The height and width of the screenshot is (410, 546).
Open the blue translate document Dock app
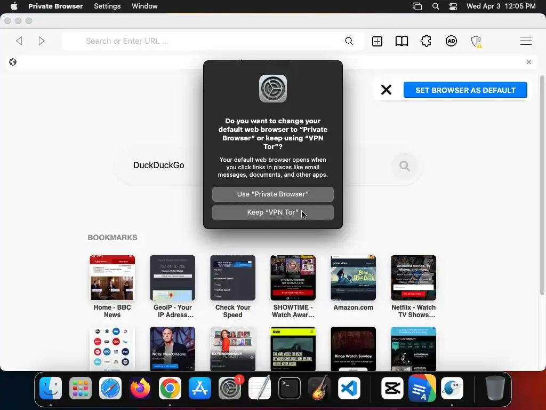pos(422,388)
